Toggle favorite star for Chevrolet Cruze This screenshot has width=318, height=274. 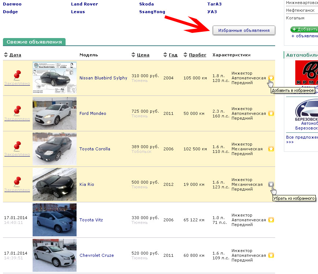(271, 255)
